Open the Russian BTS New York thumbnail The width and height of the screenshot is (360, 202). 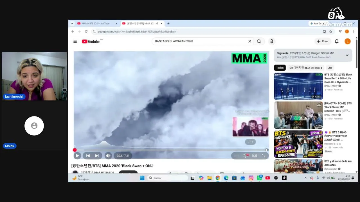point(298,144)
